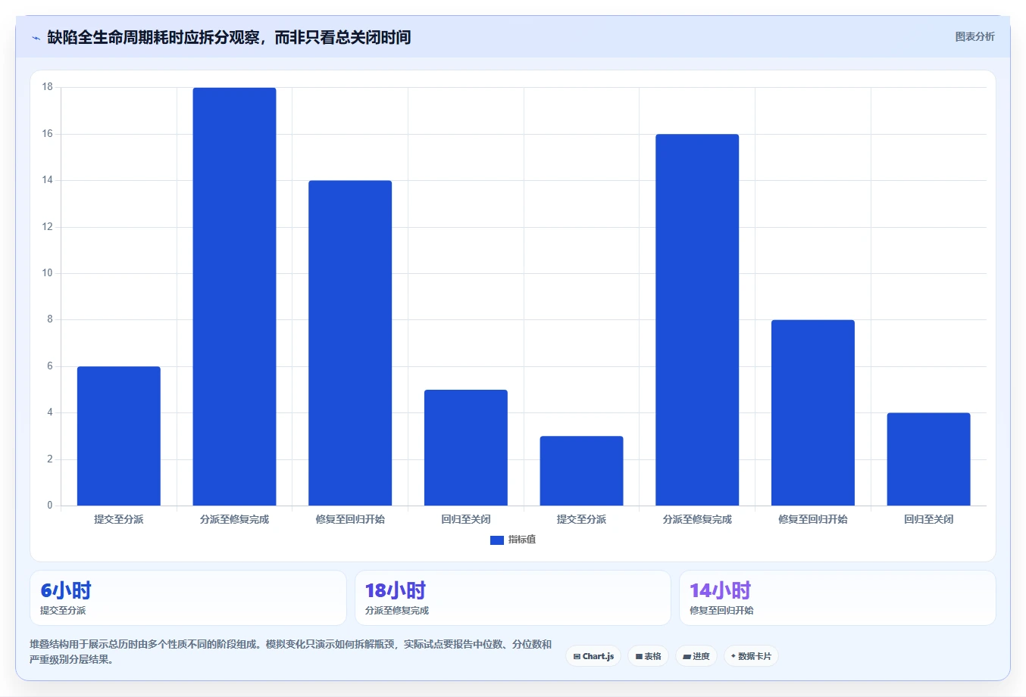Select the 分派至修复完成 bar reaching 18
Screen dimensions: 1026x697
234,297
